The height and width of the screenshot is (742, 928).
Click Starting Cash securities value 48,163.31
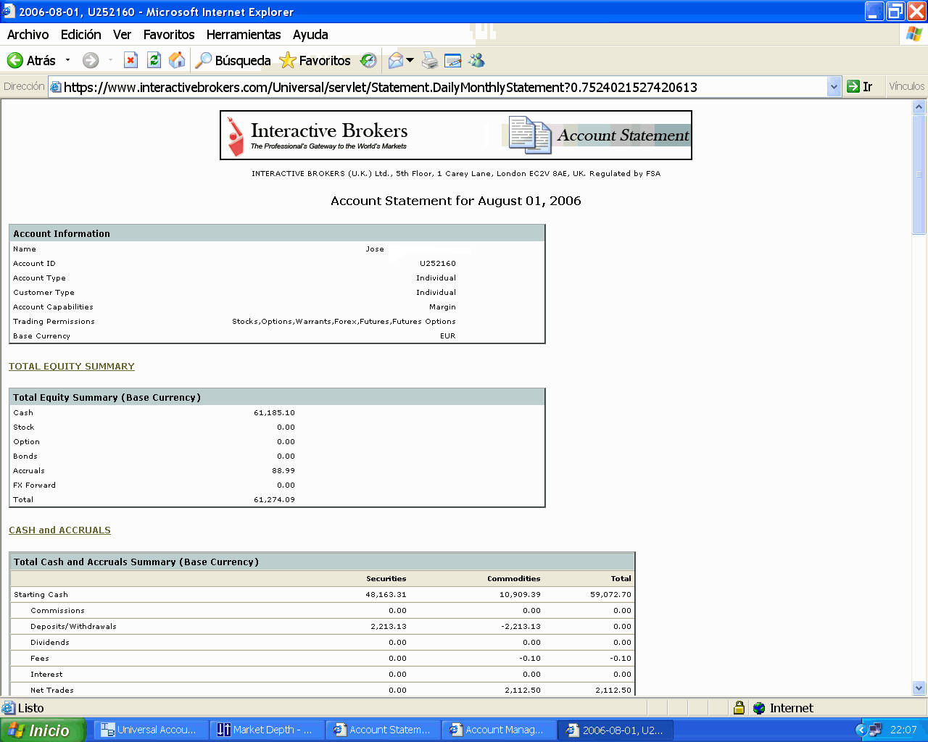point(386,594)
